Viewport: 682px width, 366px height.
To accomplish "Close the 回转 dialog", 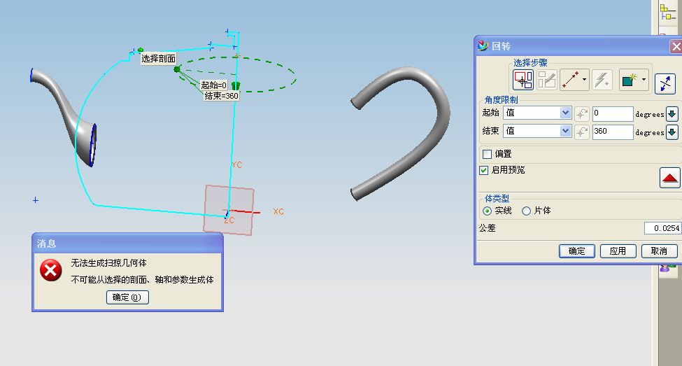I will click(676, 46).
